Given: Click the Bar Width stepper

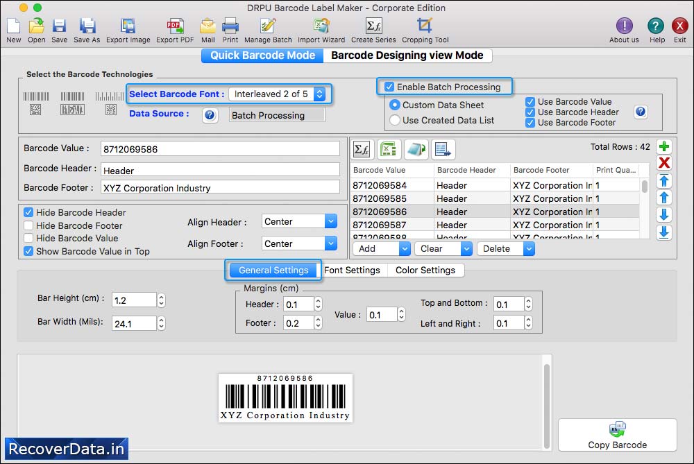Looking at the screenshot, I should pos(162,323).
